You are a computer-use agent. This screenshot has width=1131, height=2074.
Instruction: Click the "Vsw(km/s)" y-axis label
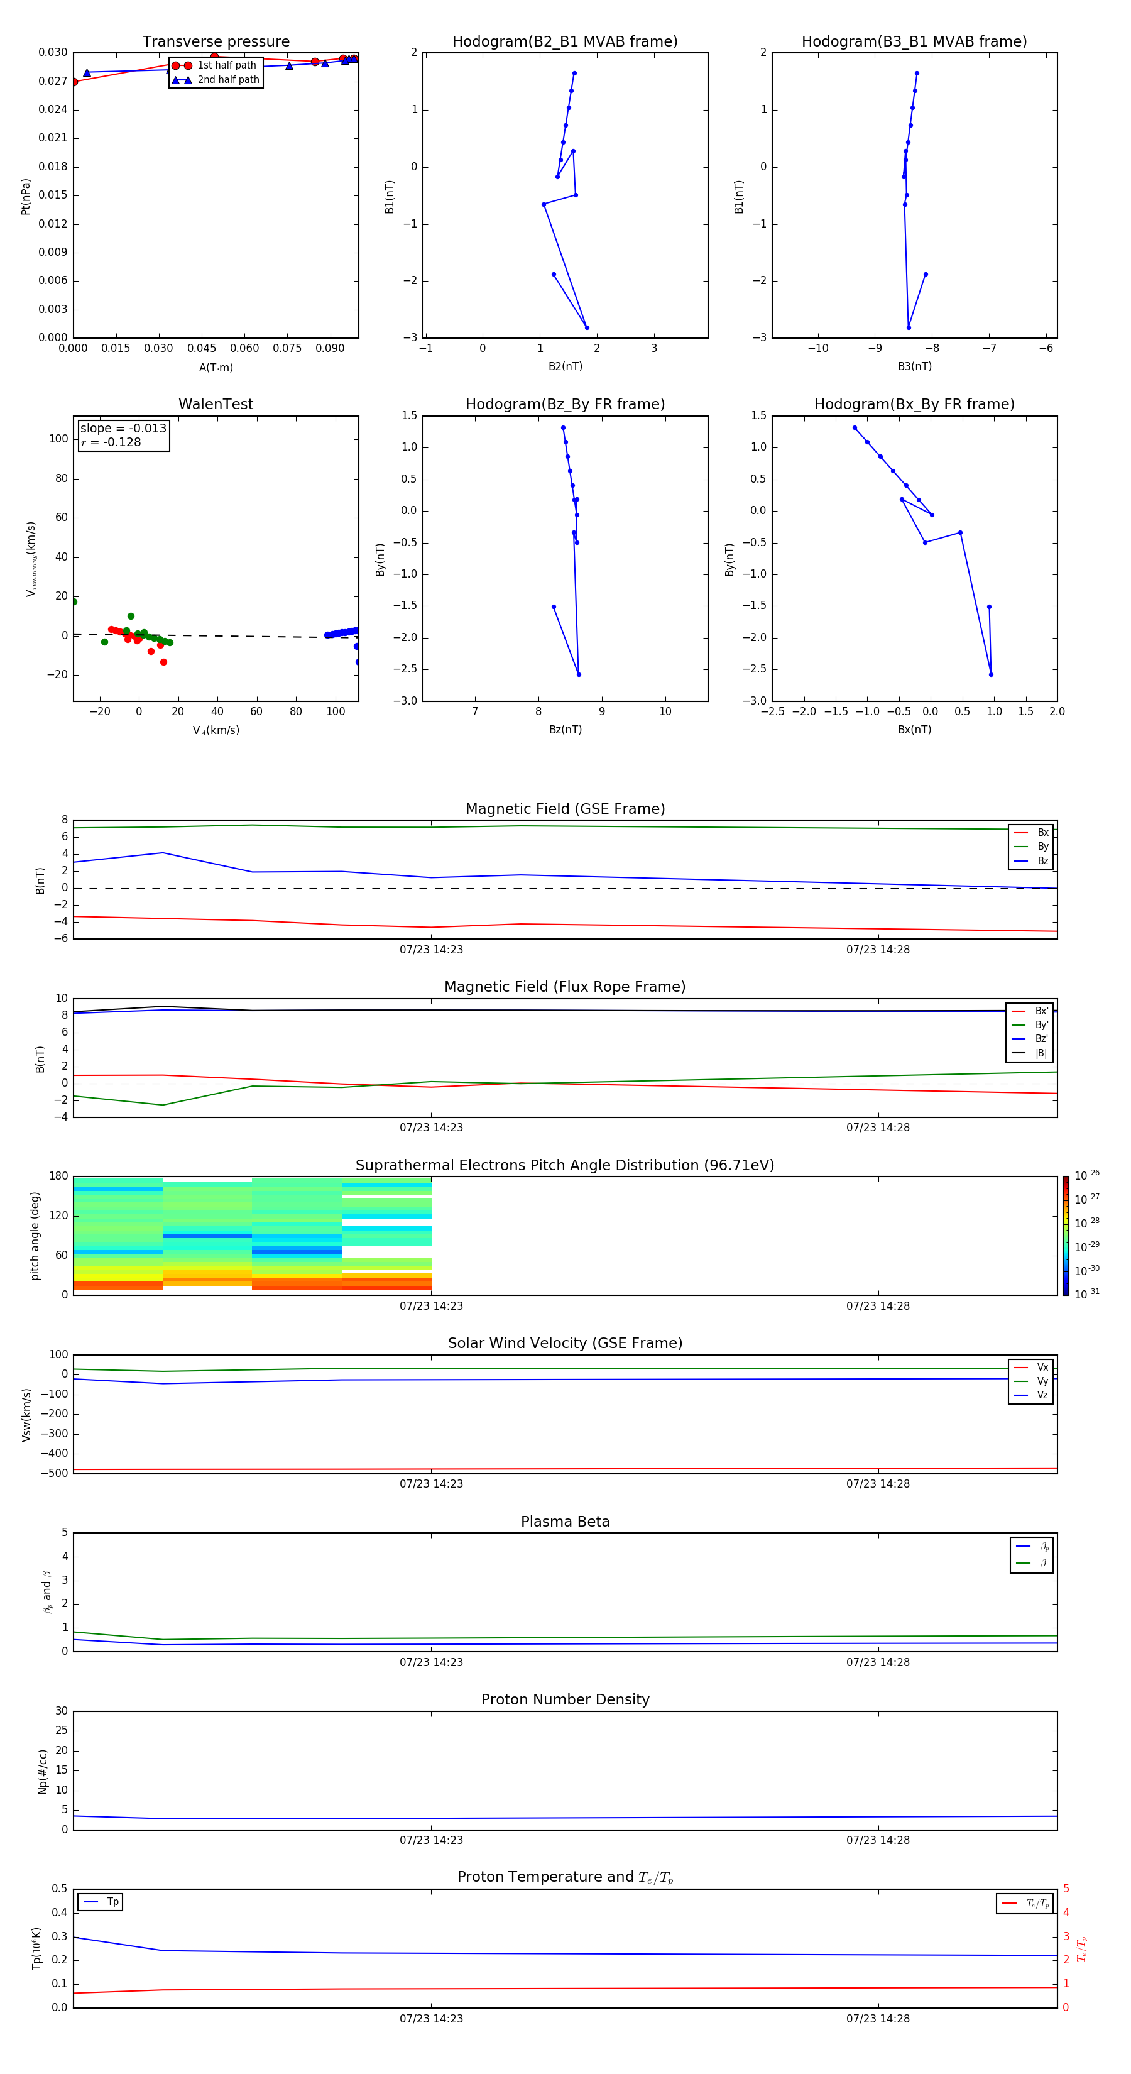tap(26, 1415)
